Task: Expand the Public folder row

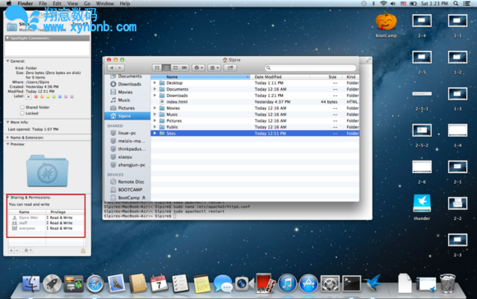Action: (x=155, y=127)
